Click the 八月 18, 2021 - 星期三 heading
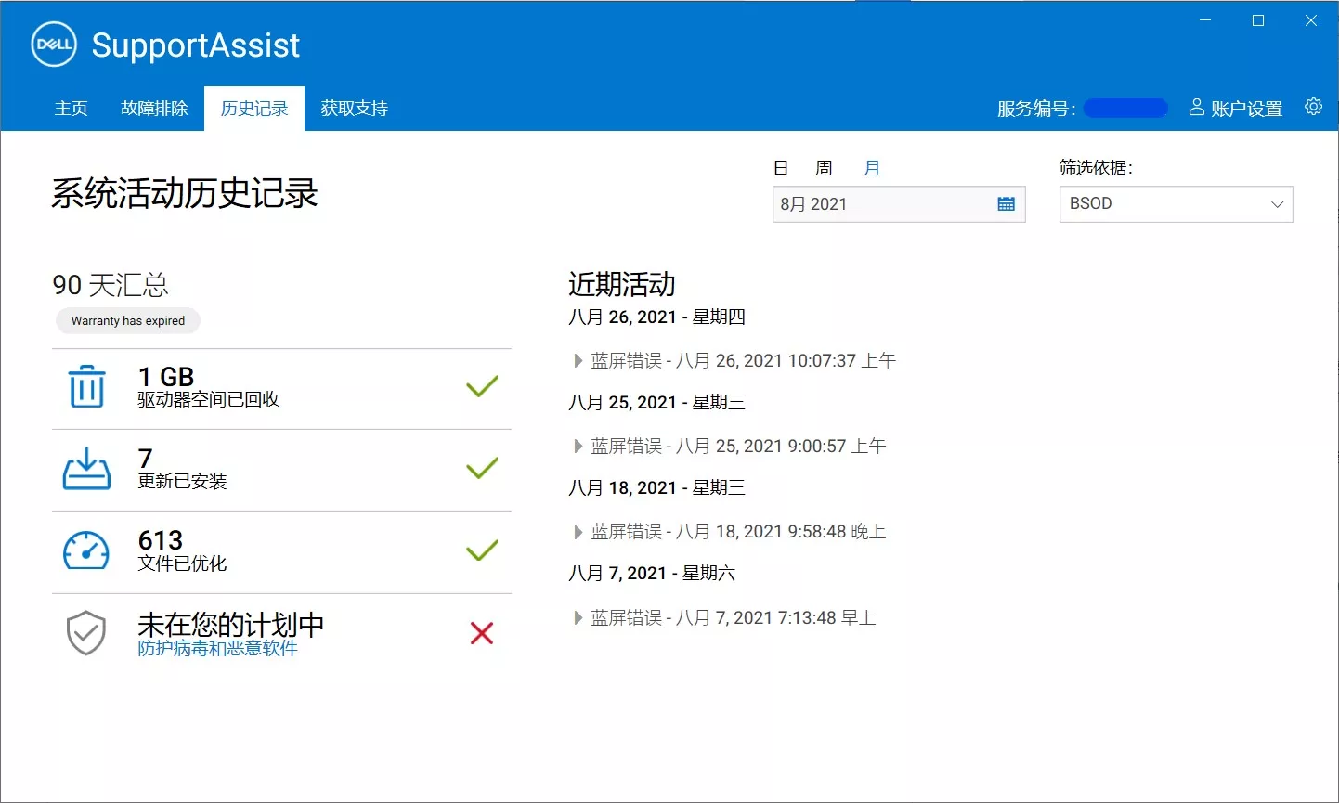Screen dimensions: 1339x803 click(656, 487)
